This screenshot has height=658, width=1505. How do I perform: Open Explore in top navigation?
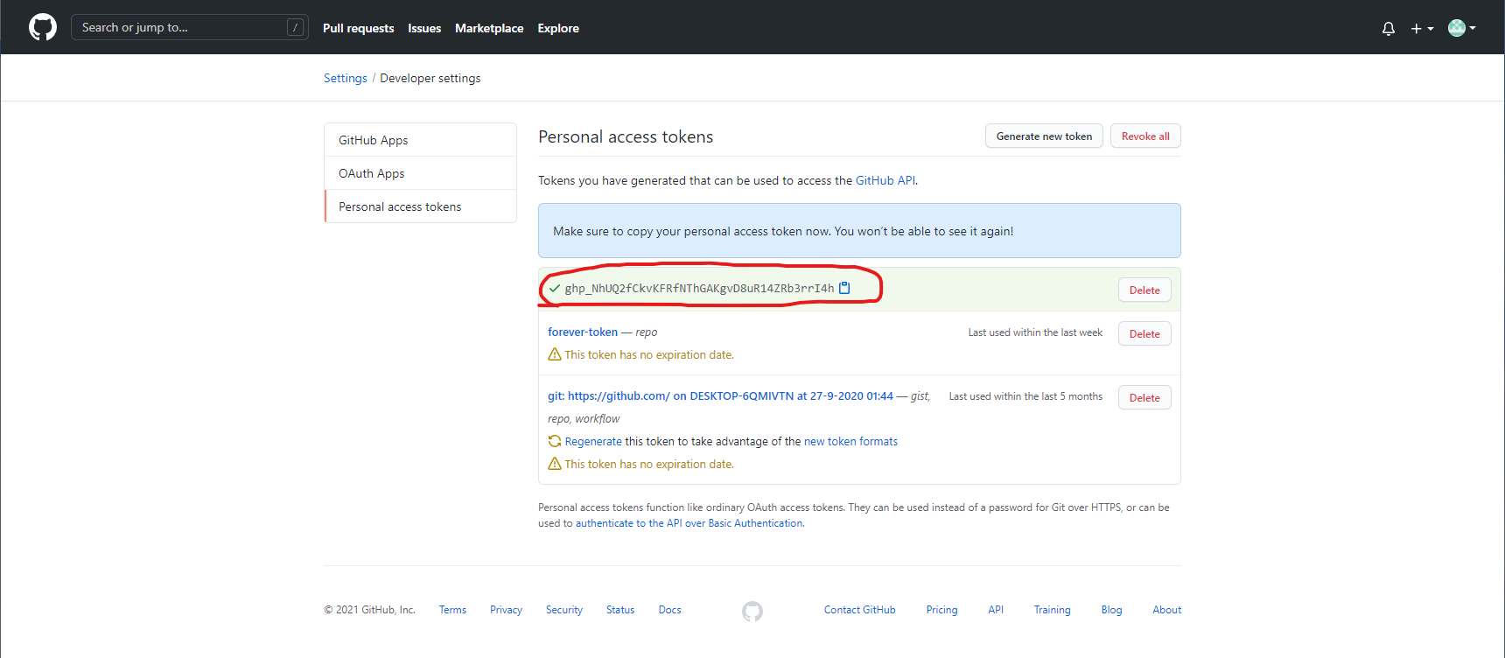tap(558, 28)
